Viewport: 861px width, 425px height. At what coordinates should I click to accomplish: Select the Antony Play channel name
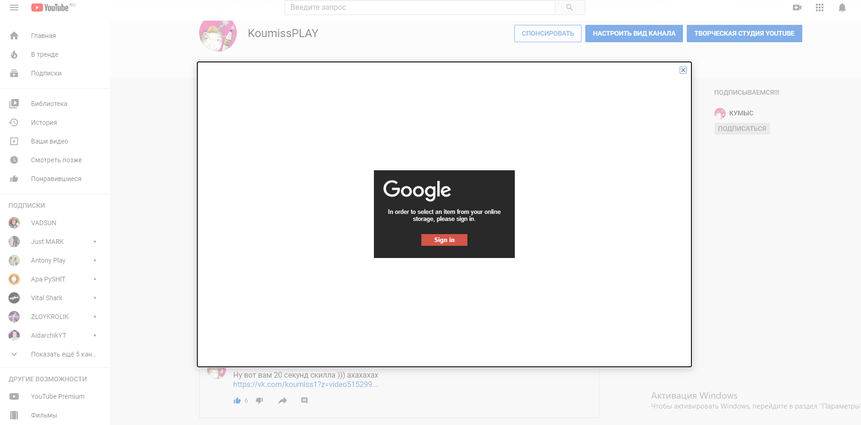[x=48, y=260]
